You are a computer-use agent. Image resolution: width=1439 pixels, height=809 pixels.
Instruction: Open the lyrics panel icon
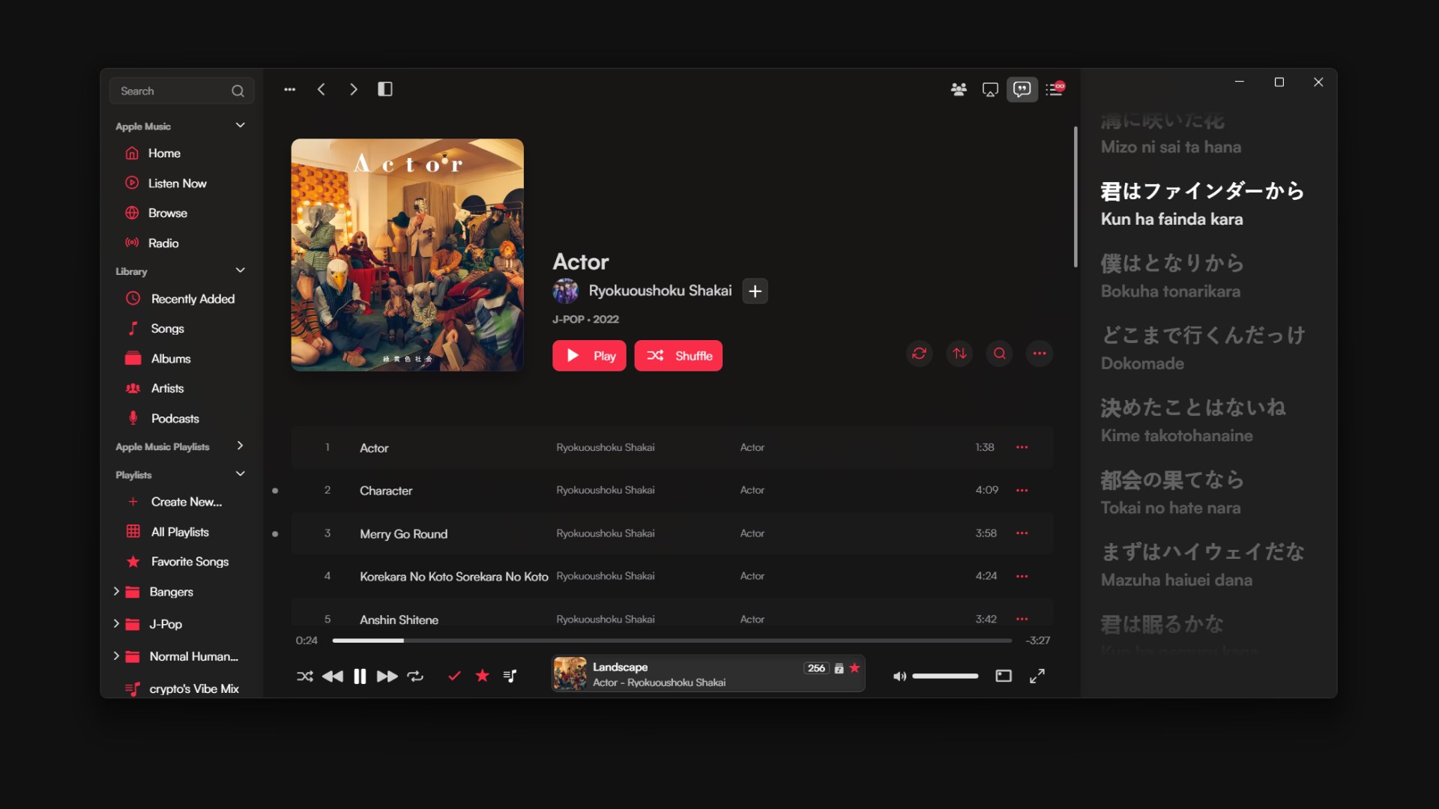coord(1022,89)
